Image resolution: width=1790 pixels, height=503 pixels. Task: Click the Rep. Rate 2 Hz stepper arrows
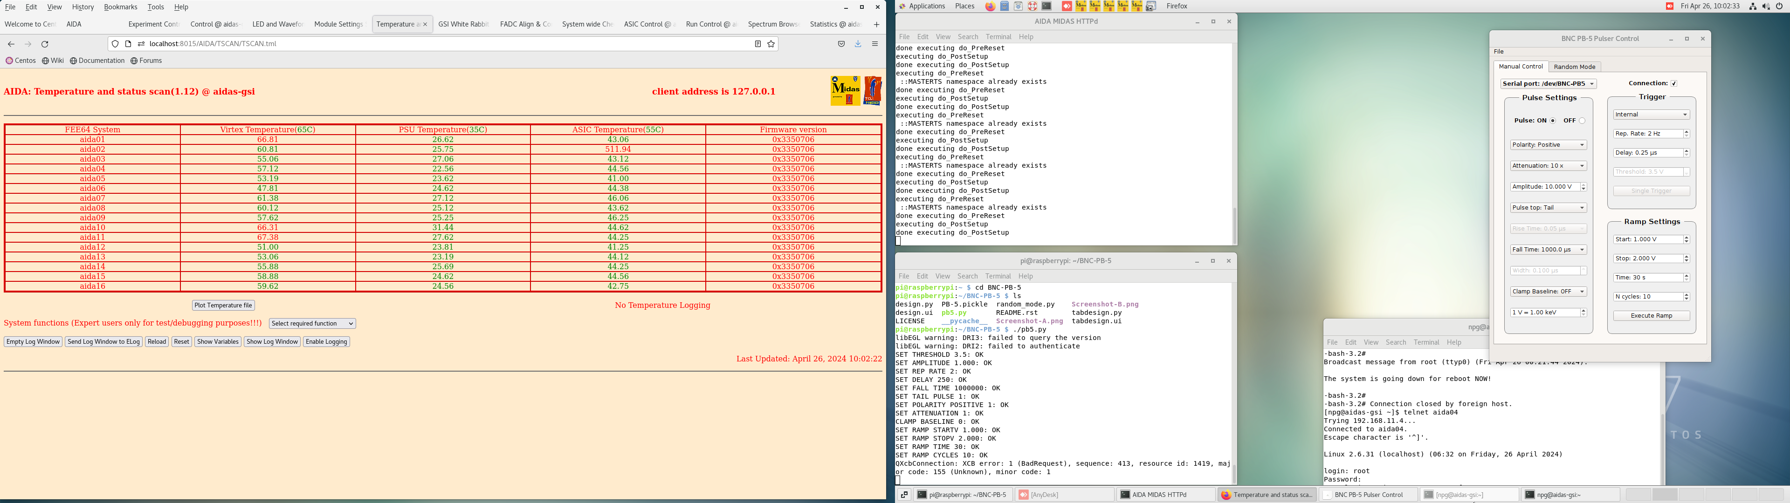click(1687, 133)
